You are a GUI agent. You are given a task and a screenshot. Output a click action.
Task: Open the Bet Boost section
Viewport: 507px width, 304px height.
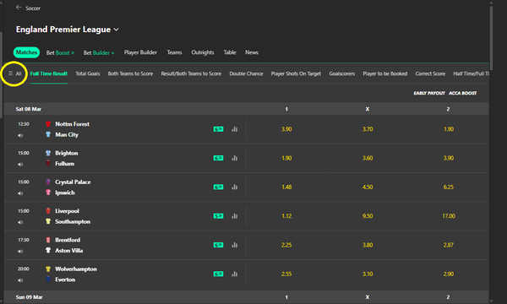click(60, 52)
